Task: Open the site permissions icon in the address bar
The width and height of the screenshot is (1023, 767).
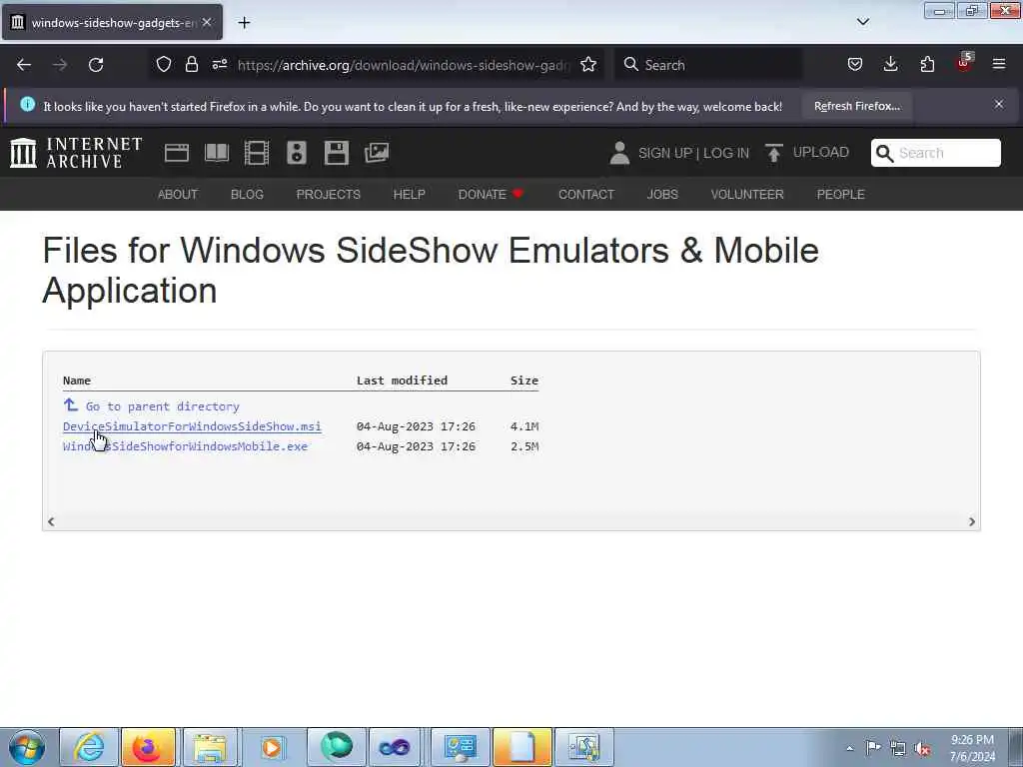Action: point(219,64)
